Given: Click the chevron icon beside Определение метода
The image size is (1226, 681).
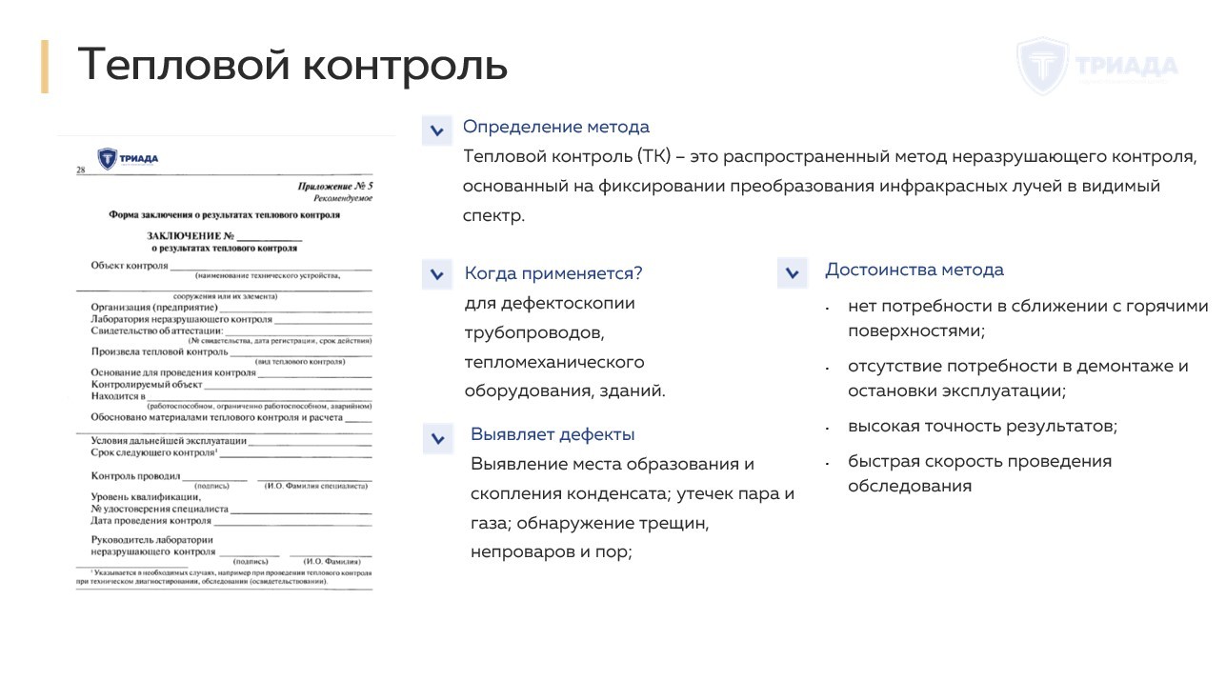Looking at the screenshot, I should point(436,130).
